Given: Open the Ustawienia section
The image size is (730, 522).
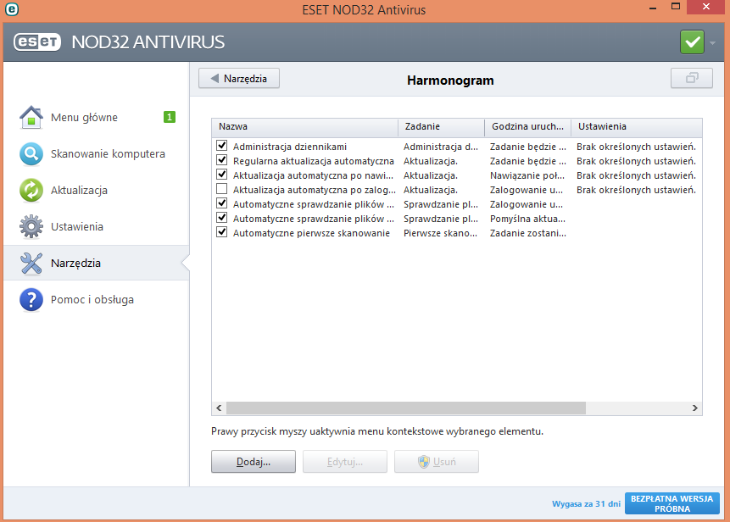Looking at the screenshot, I should point(97,226).
